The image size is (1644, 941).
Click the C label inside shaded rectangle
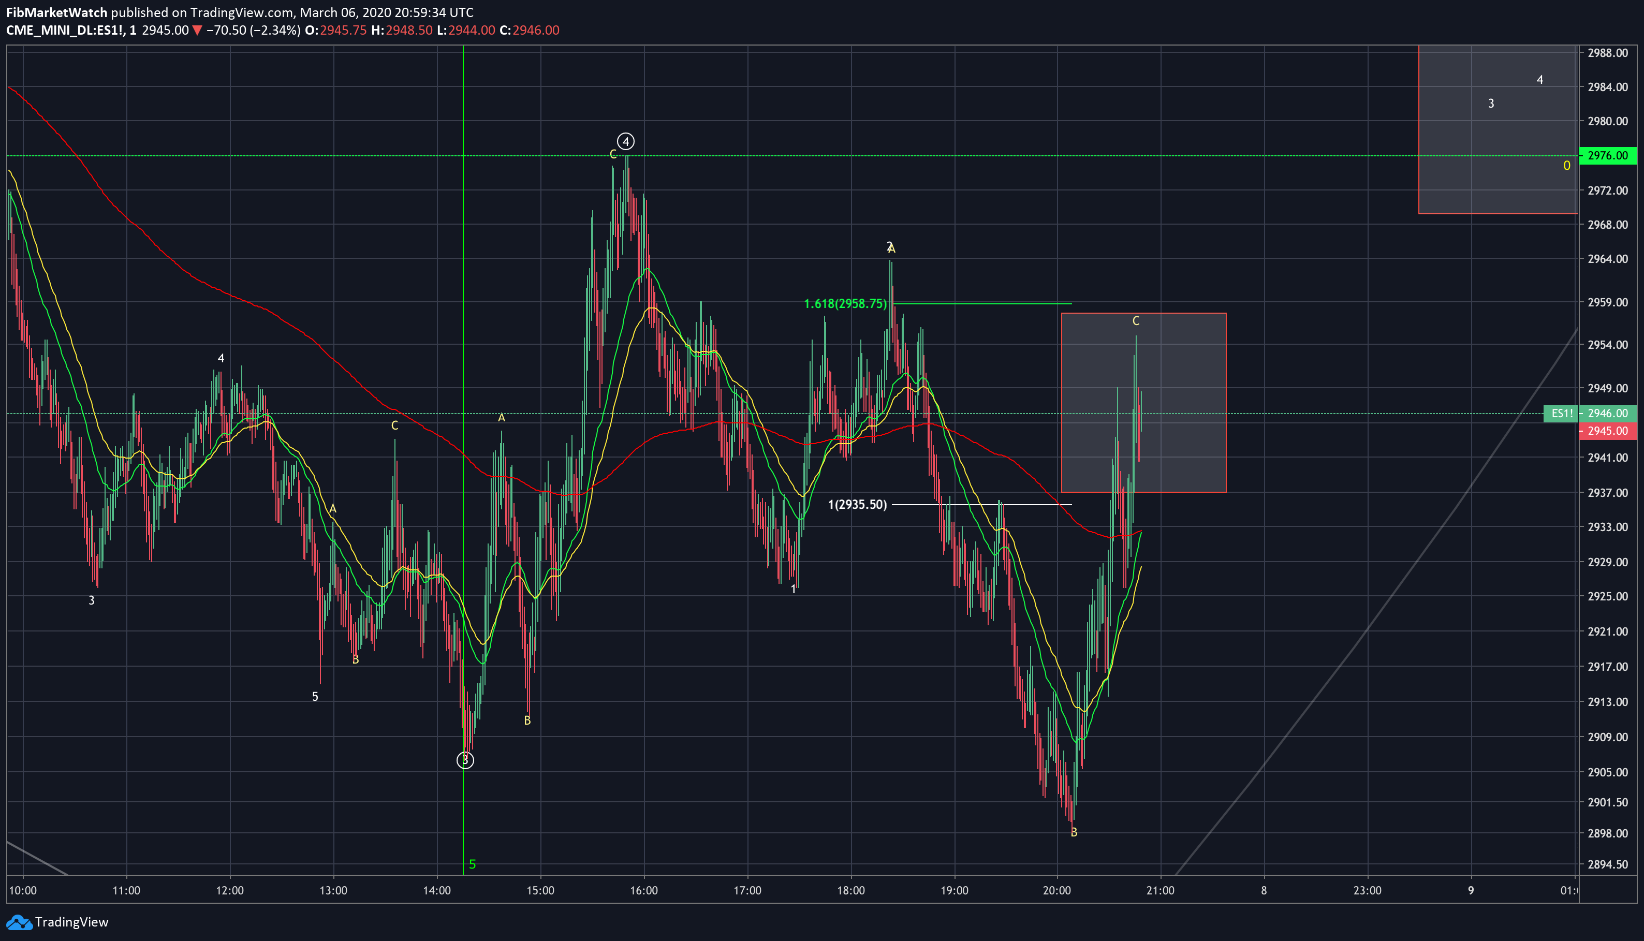click(x=1136, y=321)
